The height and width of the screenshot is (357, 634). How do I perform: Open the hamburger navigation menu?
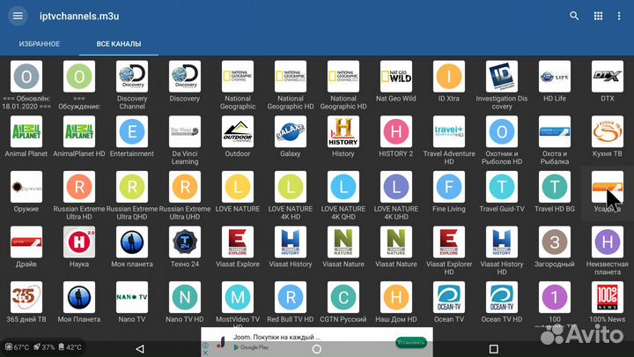click(x=18, y=17)
